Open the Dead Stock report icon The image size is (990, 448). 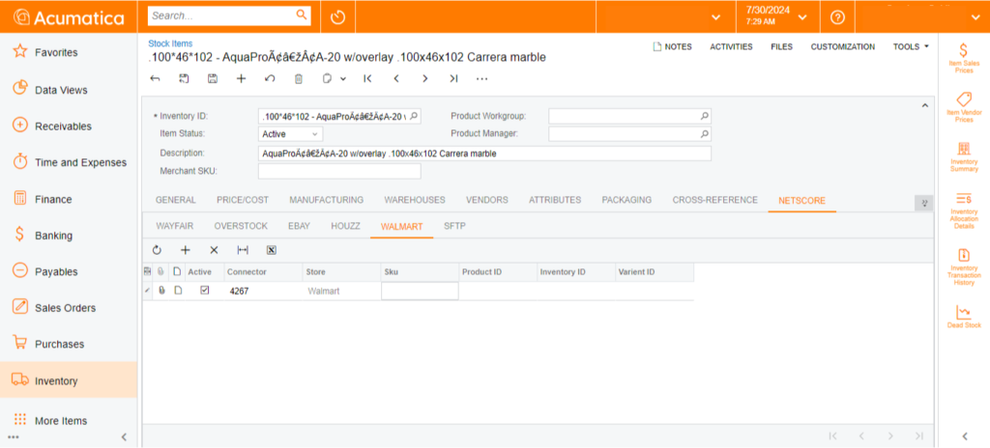click(x=963, y=317)
